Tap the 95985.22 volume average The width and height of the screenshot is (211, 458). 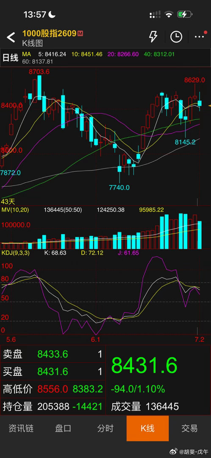(x=151, y=210)
